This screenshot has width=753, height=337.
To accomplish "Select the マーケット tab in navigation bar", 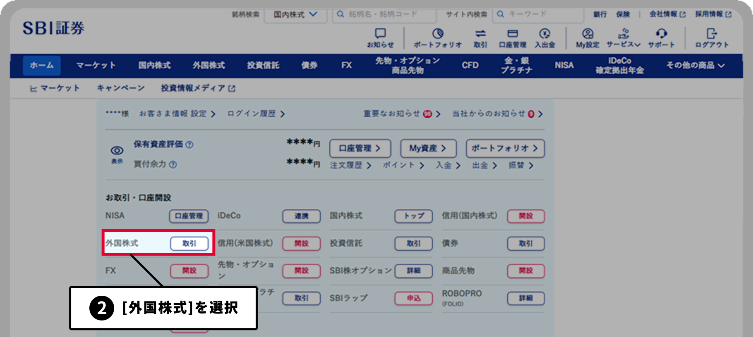I will (96, 65).
